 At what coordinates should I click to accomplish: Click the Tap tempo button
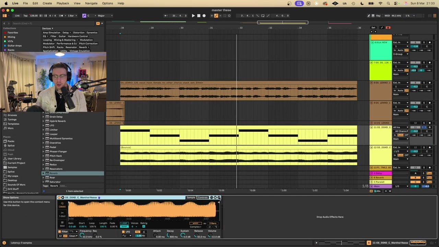25,16
